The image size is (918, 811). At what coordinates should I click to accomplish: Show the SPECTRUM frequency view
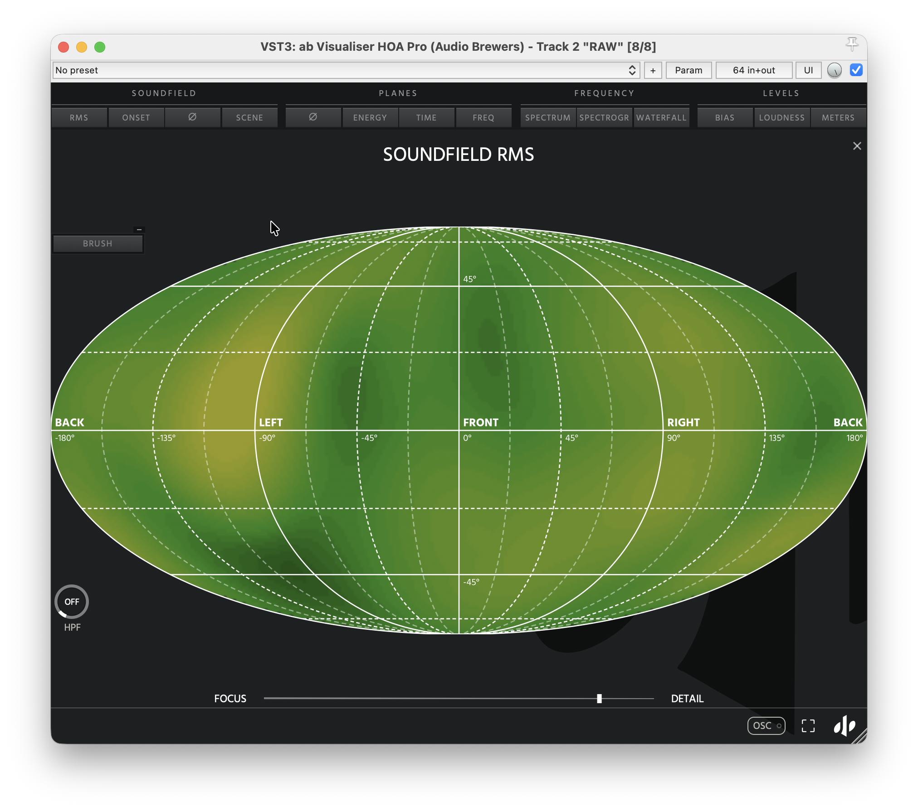[548, 117]
